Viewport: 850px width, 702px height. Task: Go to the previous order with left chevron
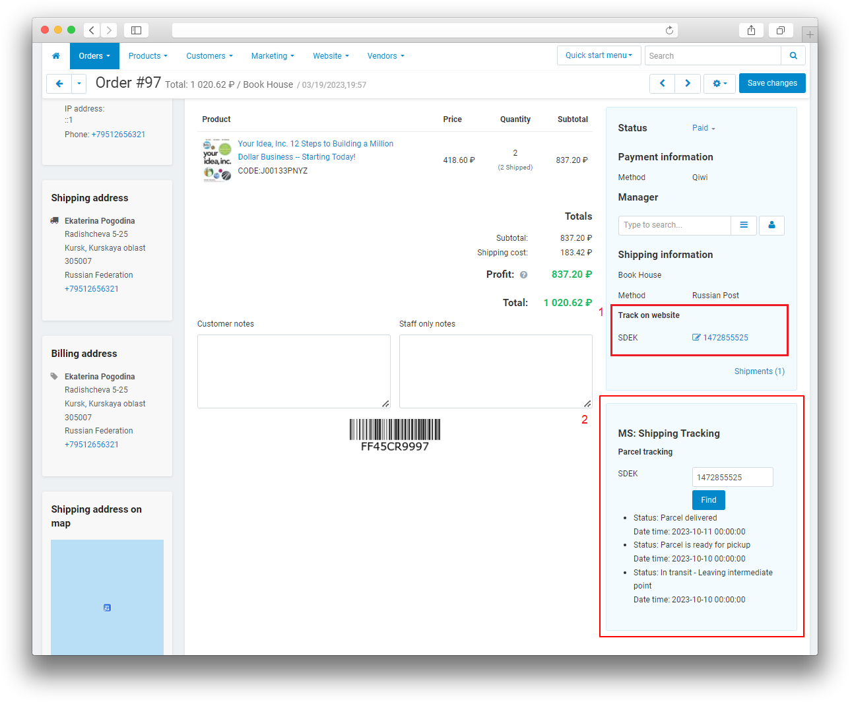pos(662,83)
